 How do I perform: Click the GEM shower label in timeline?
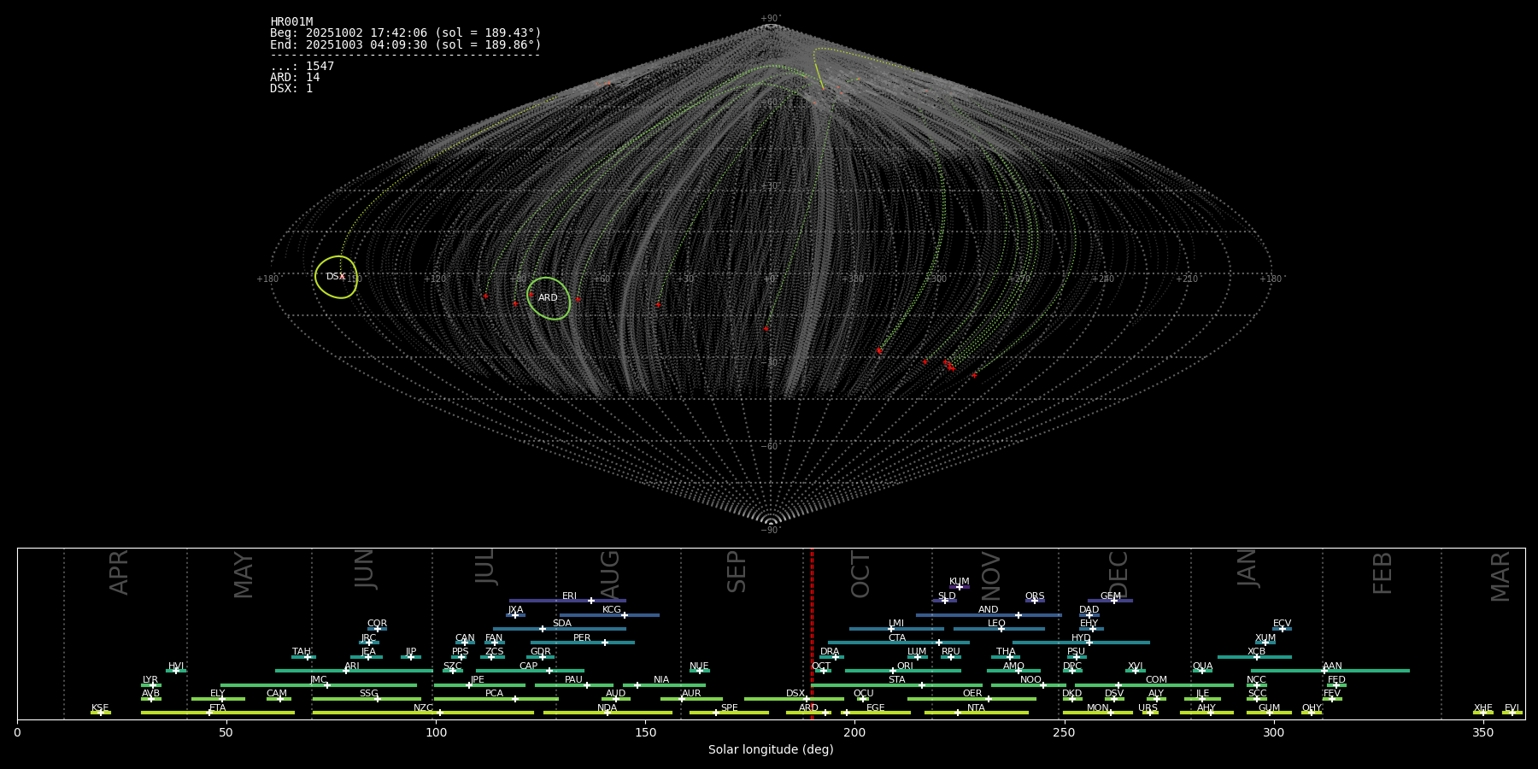click(x=1111, y=596)
